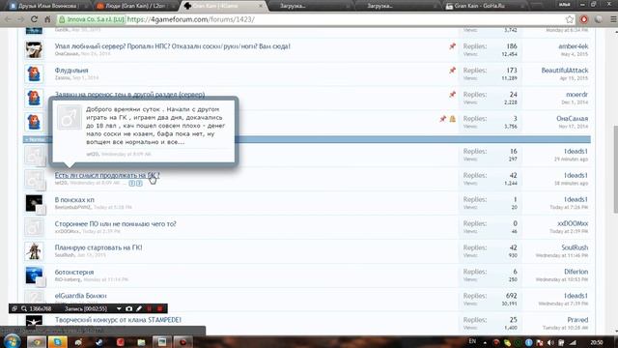Open the ботоистерия thread
The width and height of the screenshot is (618, 348).
[74, 272]
